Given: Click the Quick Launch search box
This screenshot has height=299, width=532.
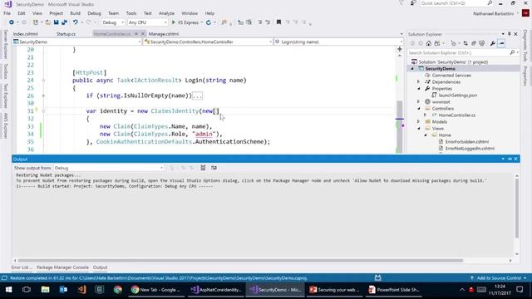Looking at the screenshot, I should [x=456, y=3].
